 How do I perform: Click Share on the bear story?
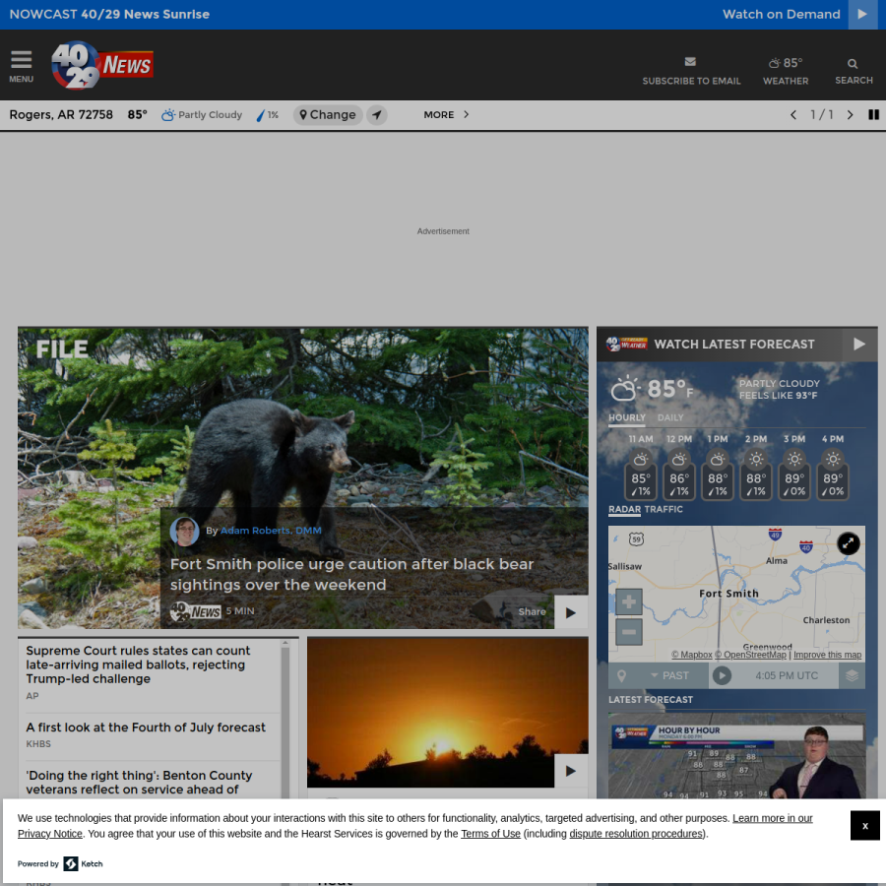coord(532,611)
